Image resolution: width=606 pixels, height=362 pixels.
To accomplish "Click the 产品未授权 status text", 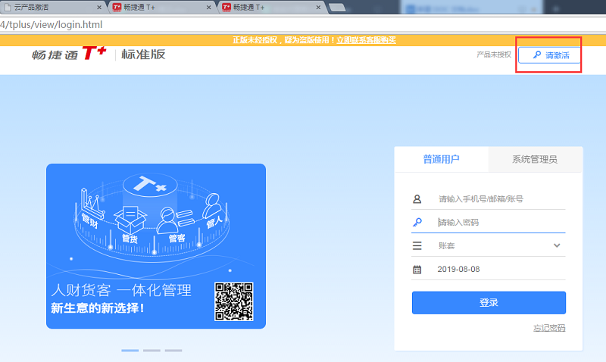I will coord(494,55).
